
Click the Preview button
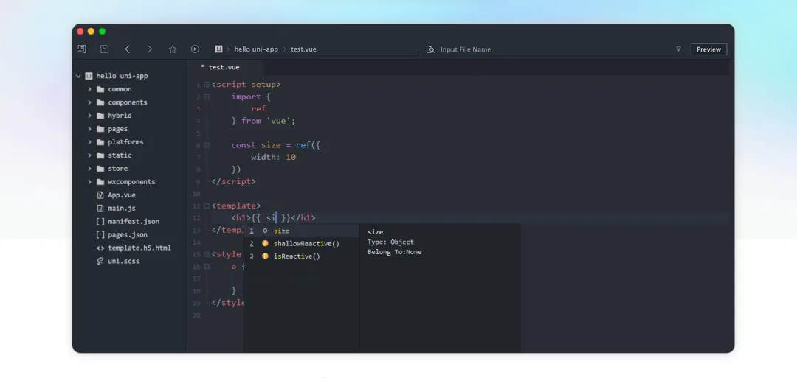(708, 49)
